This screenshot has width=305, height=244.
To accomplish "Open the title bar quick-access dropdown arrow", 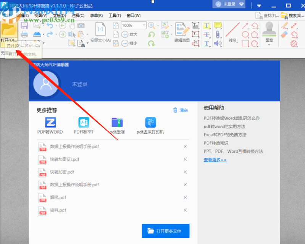I will pyautogui.click(x=259, y=6).
